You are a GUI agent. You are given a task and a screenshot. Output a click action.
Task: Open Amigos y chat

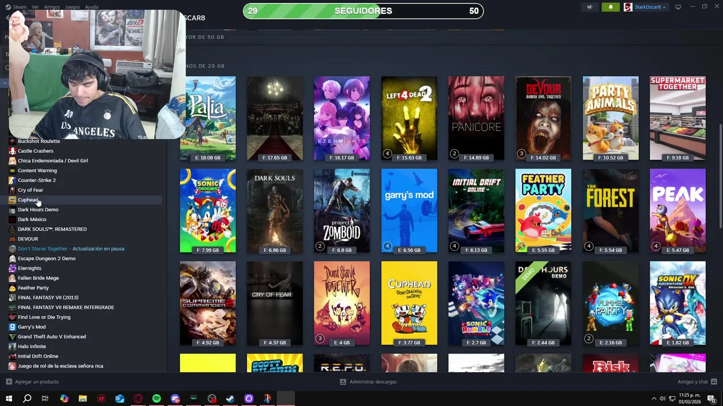(692, 382)
